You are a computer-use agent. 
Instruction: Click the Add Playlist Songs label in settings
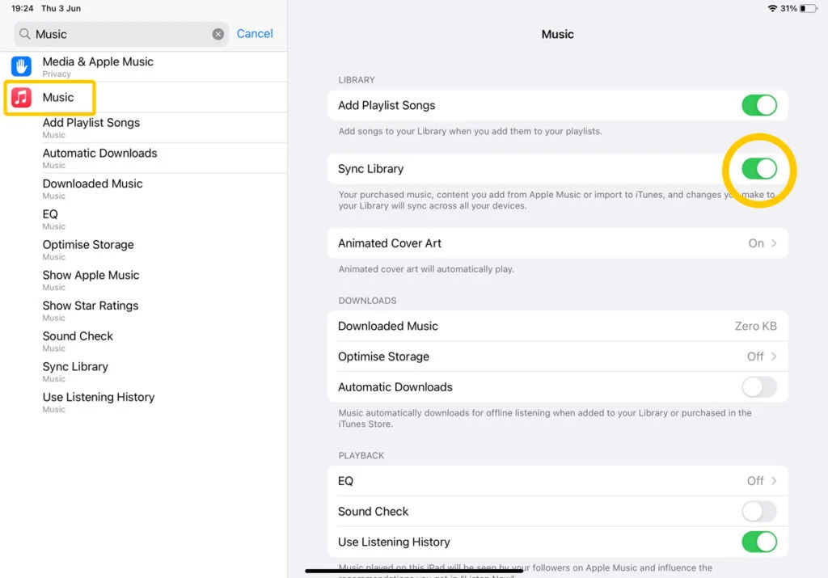387,106
